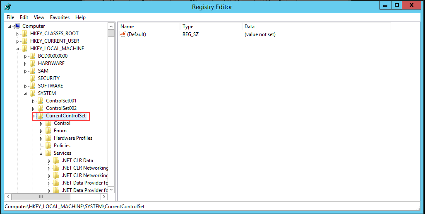425x214 pixels.
Task: Click the HKEY_CLASSES_ROOT folder icon
Action: pyautogui.click(x=25, y=34)
